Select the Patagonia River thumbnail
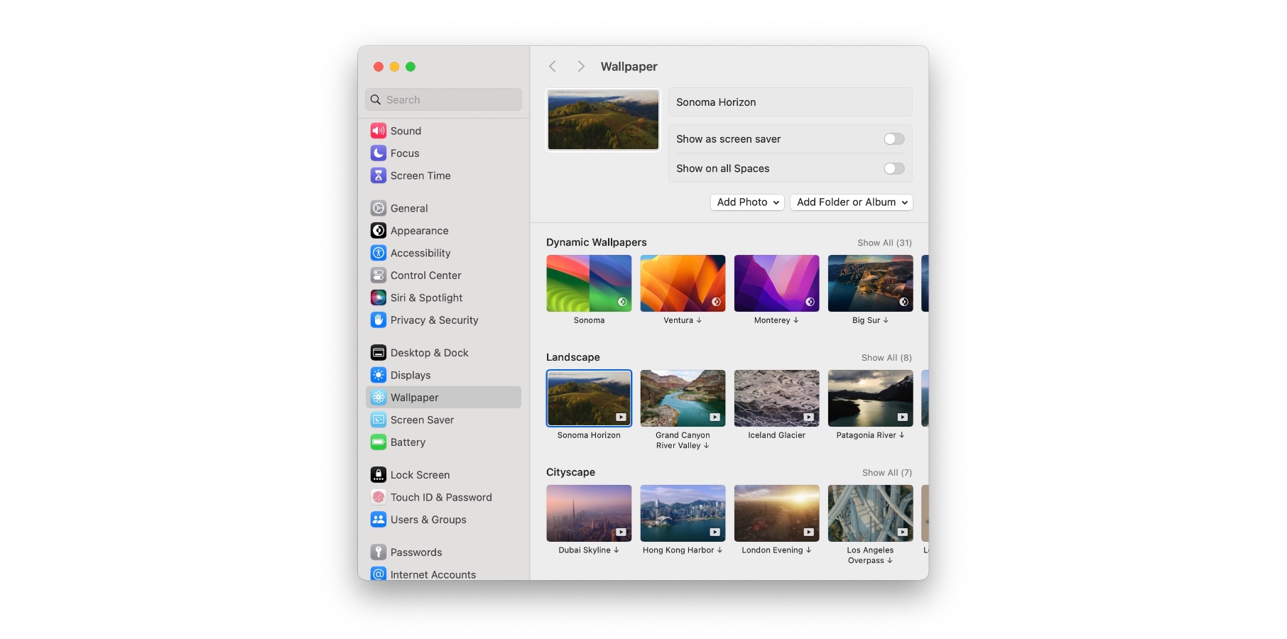1287x639 pixels. (870, 398)
